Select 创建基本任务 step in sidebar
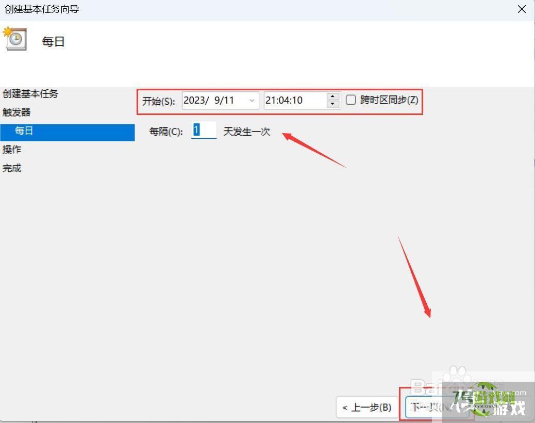 point(30,93)
